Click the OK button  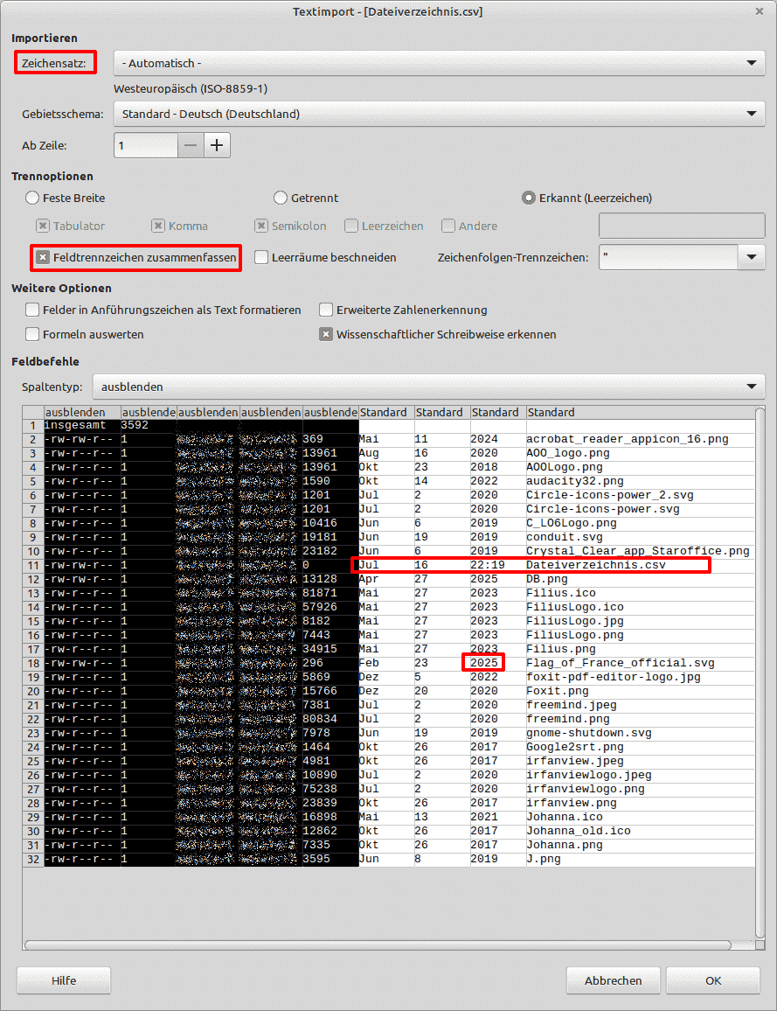713,980
